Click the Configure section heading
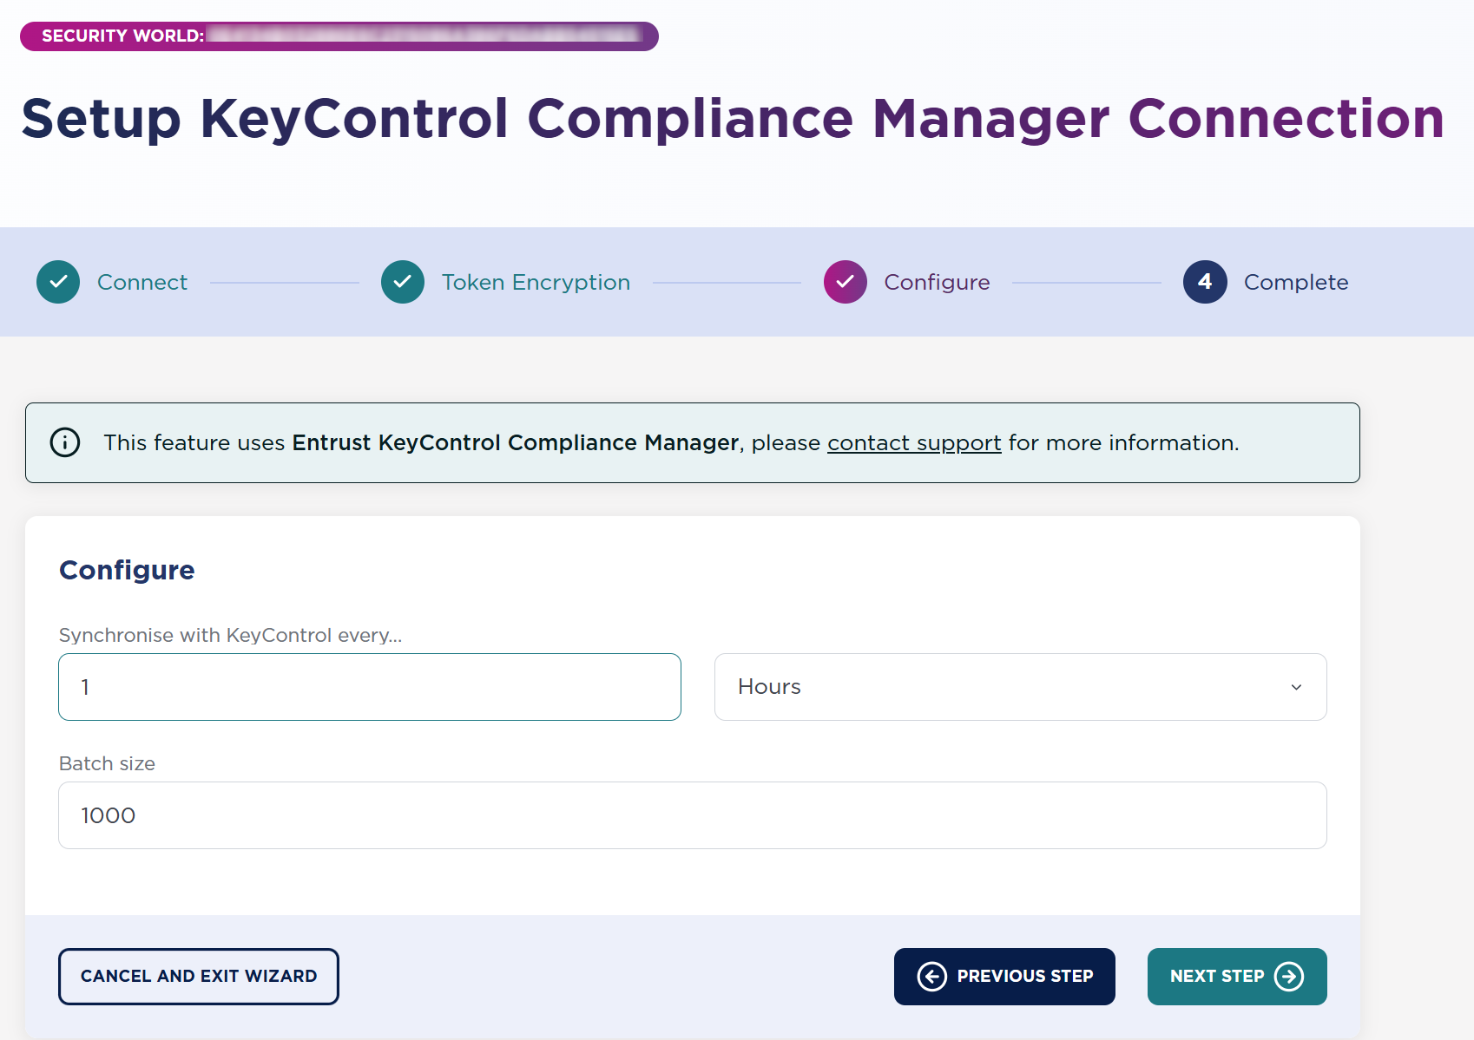 (127, 570)
